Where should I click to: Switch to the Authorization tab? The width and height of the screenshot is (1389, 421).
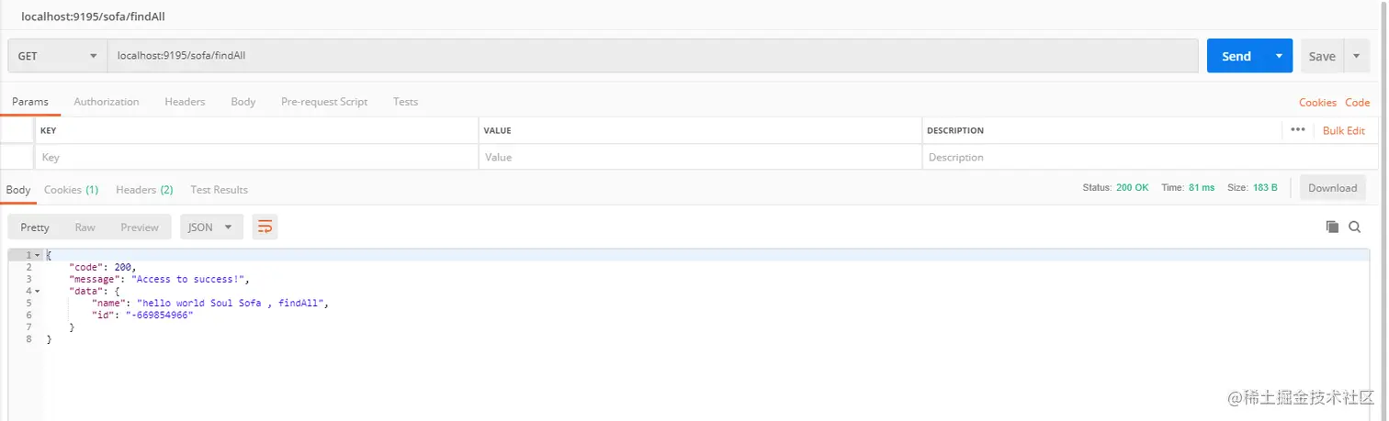click(107, 102)
